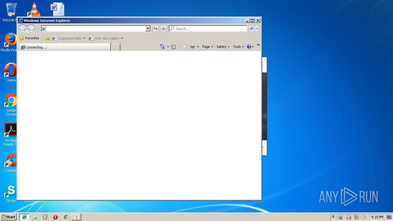393x221 pixels.
Task: Open Recycle Bin desktop icon
Action: pyautogui.click(x=11, y=12)
